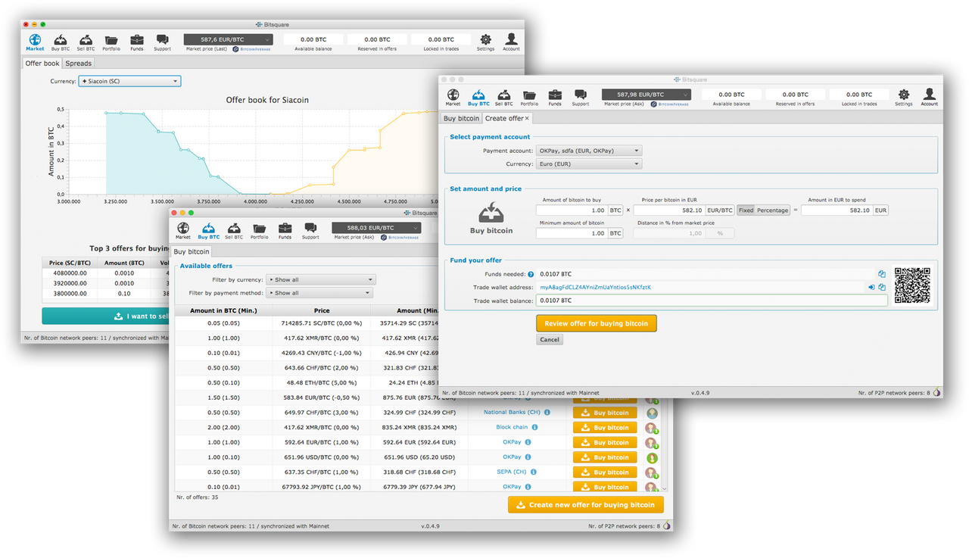Click Buy BTC icon in Offer book window
This screenshot has width=969, height=558.
61,42
